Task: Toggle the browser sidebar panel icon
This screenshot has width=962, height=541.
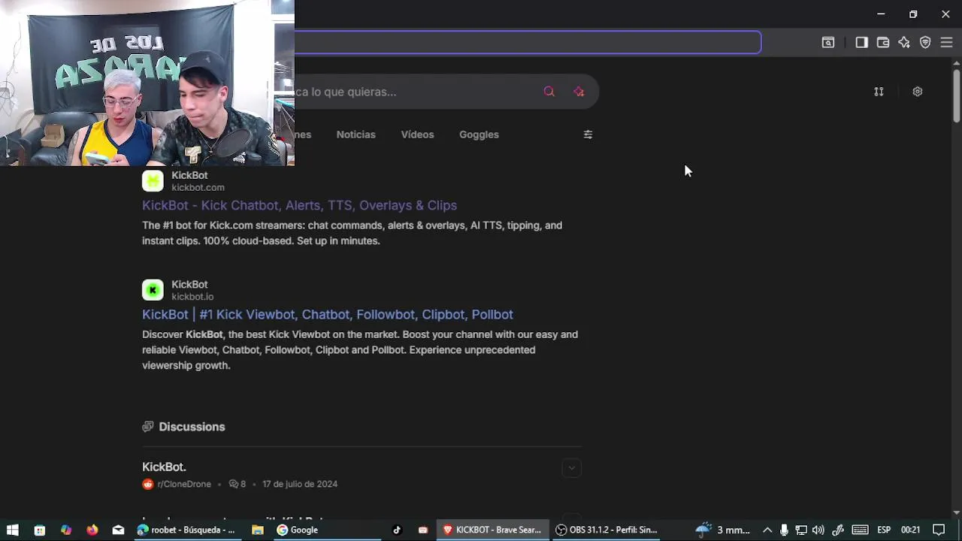Action: (x=861, y=43)
